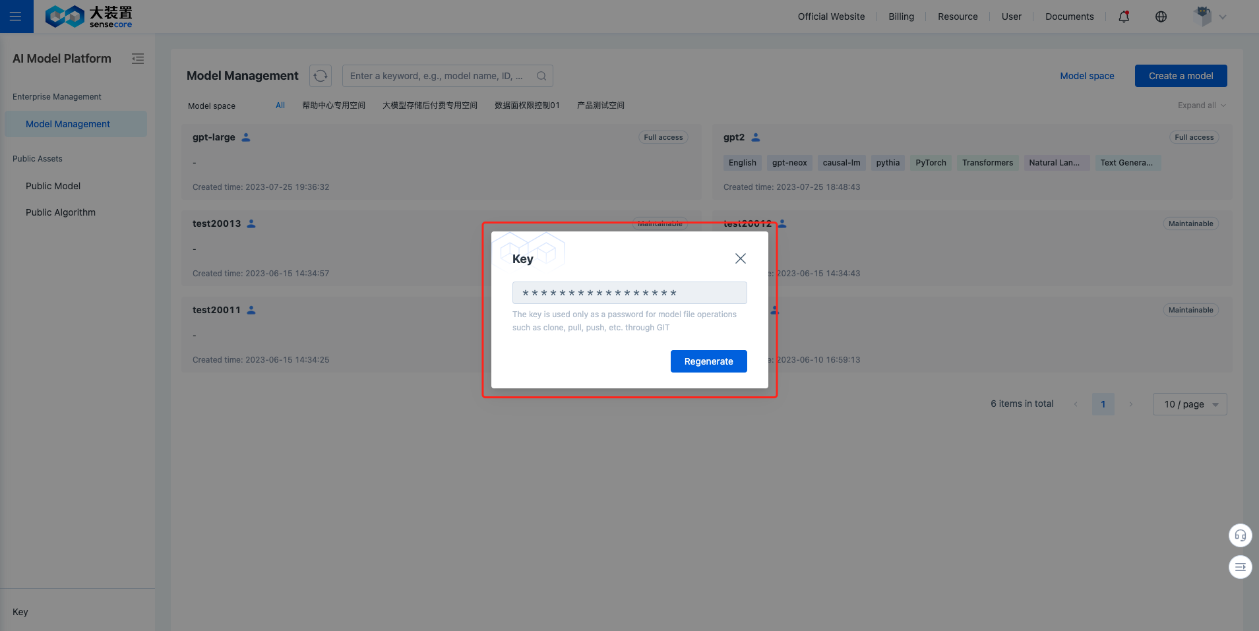Close the Key dialog
This screenshot has height=631, width=1259.
(x=741, y=258)
